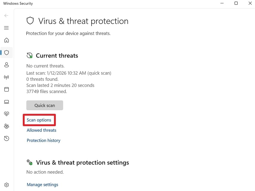This screenshot has width=255, height=191.
Task: View Allowed threats
Action: [x=41, y=130]
